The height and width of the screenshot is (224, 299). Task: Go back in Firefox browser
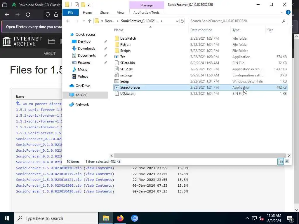(7, 15)
